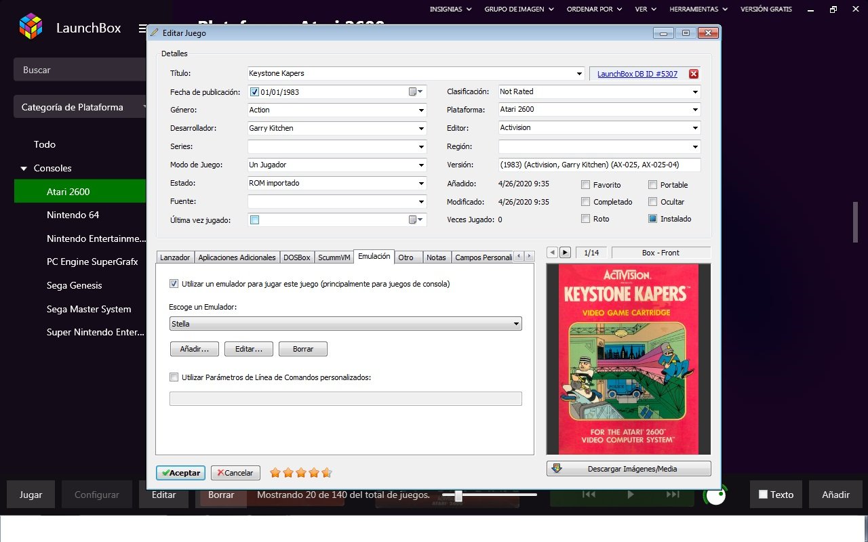
Task: Enable Parámetros de Línea de Comandos personalizados
Action: [174, 377]
